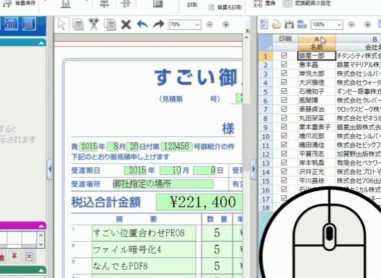Screen dimensions: 381x278
Task: Click the 印刷 column header
Action: coord(285,39)
